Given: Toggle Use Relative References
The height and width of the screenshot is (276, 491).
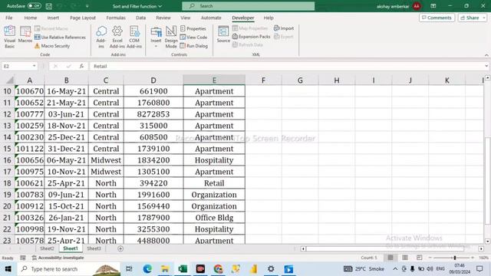Looking at the screenshot, I should [x=60, y=38].
